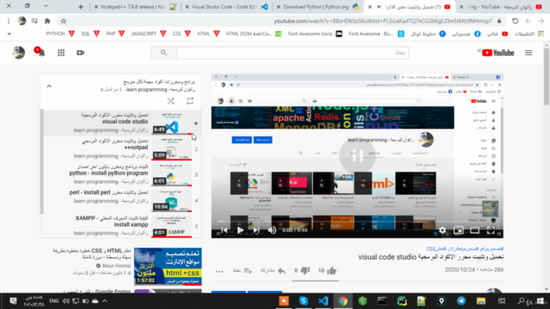Switch to Download Python tab

pyautogui.click(x=318, y=7)
